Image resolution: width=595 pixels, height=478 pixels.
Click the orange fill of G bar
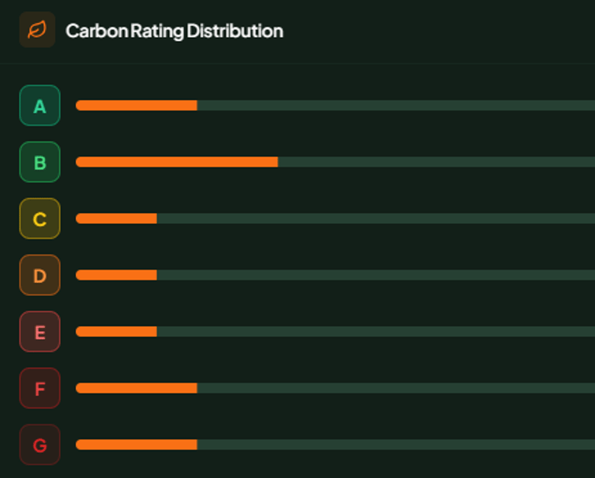coord(136,445)
